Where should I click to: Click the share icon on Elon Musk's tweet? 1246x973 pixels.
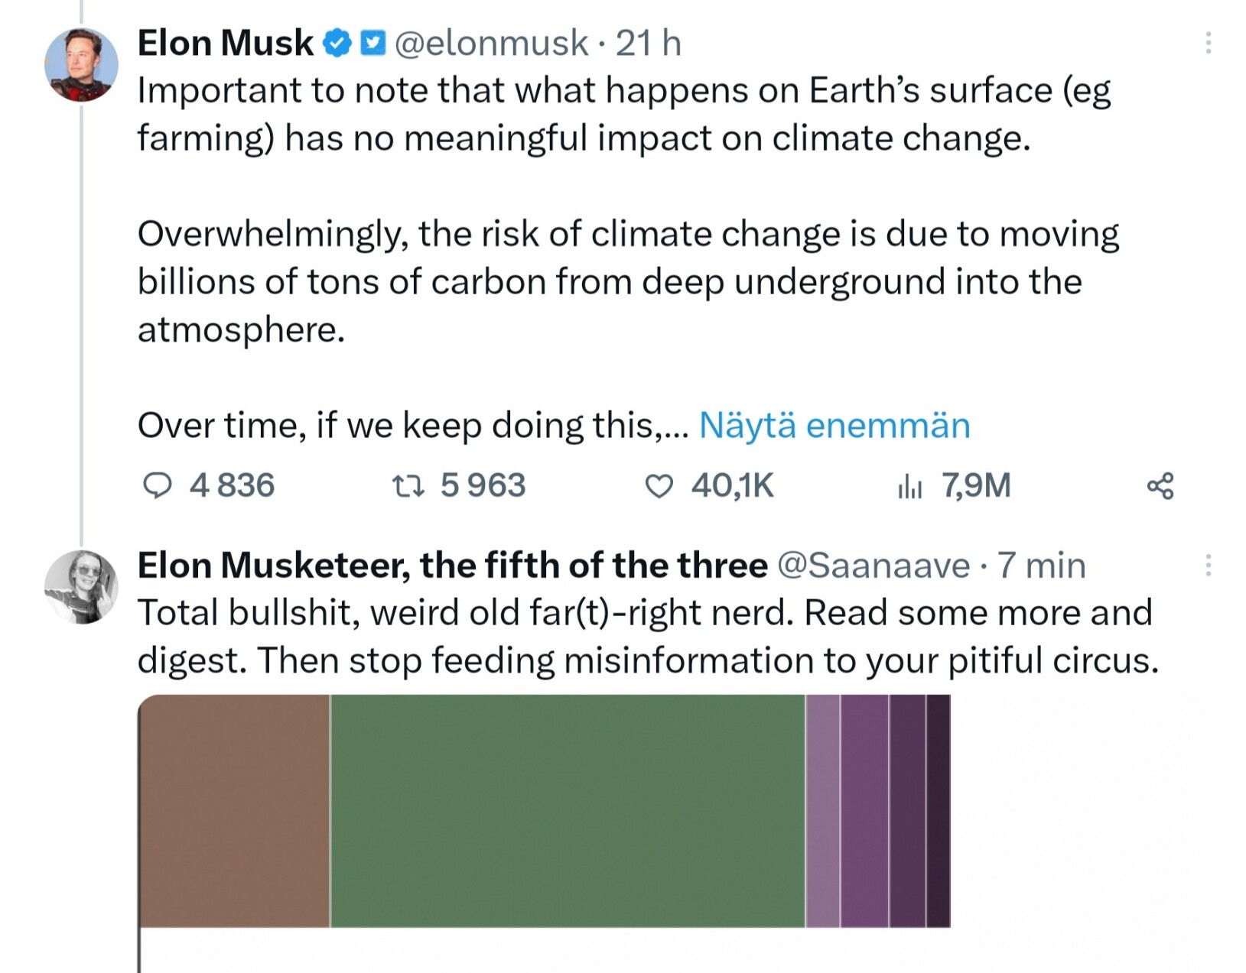pos(1160,485)
